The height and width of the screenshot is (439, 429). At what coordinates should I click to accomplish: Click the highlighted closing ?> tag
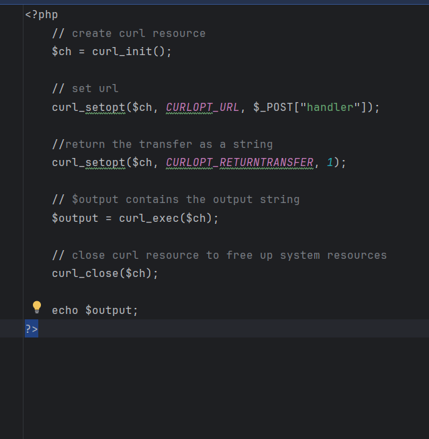tap(32, 329)
